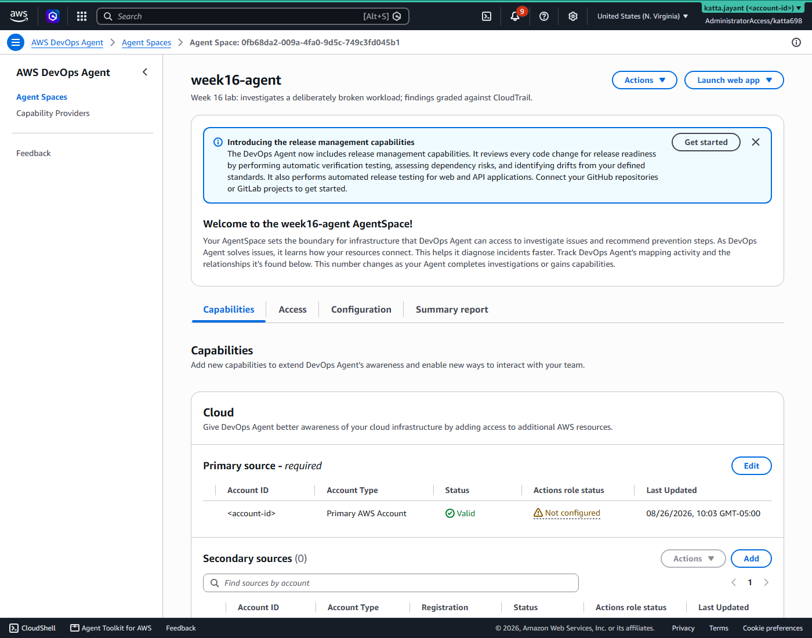The image size is (812, 638).
Task: Click the search magnifier in Find sources
Action: [215, 583]
